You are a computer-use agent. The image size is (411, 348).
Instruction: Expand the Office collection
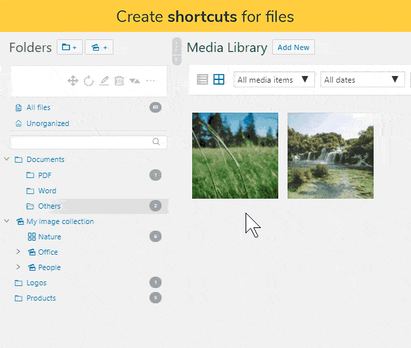click(x=19, y=252)
